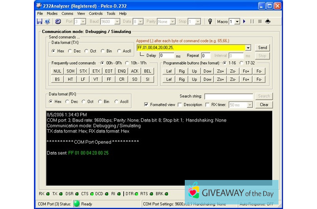Click the save floppy disk toolbar icon
The height and width of the screenshot is (209, 317).
tap(40, 21)
